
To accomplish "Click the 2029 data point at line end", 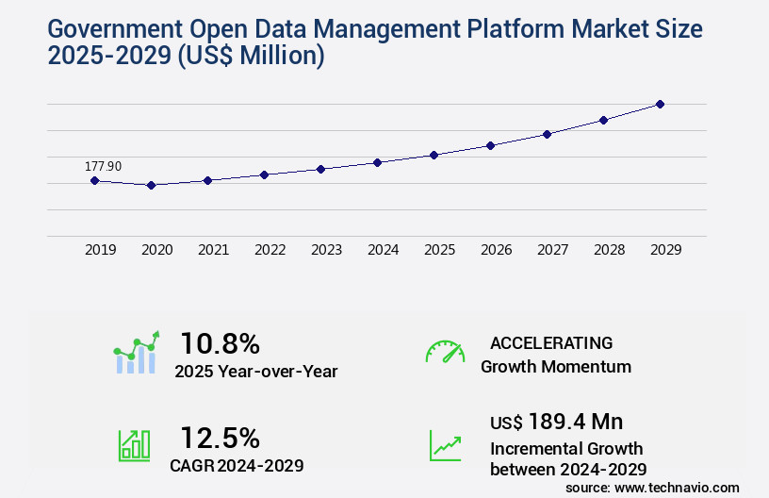I will (x=660, y=104).
